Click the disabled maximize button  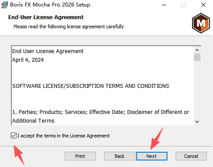coord(184,5)
